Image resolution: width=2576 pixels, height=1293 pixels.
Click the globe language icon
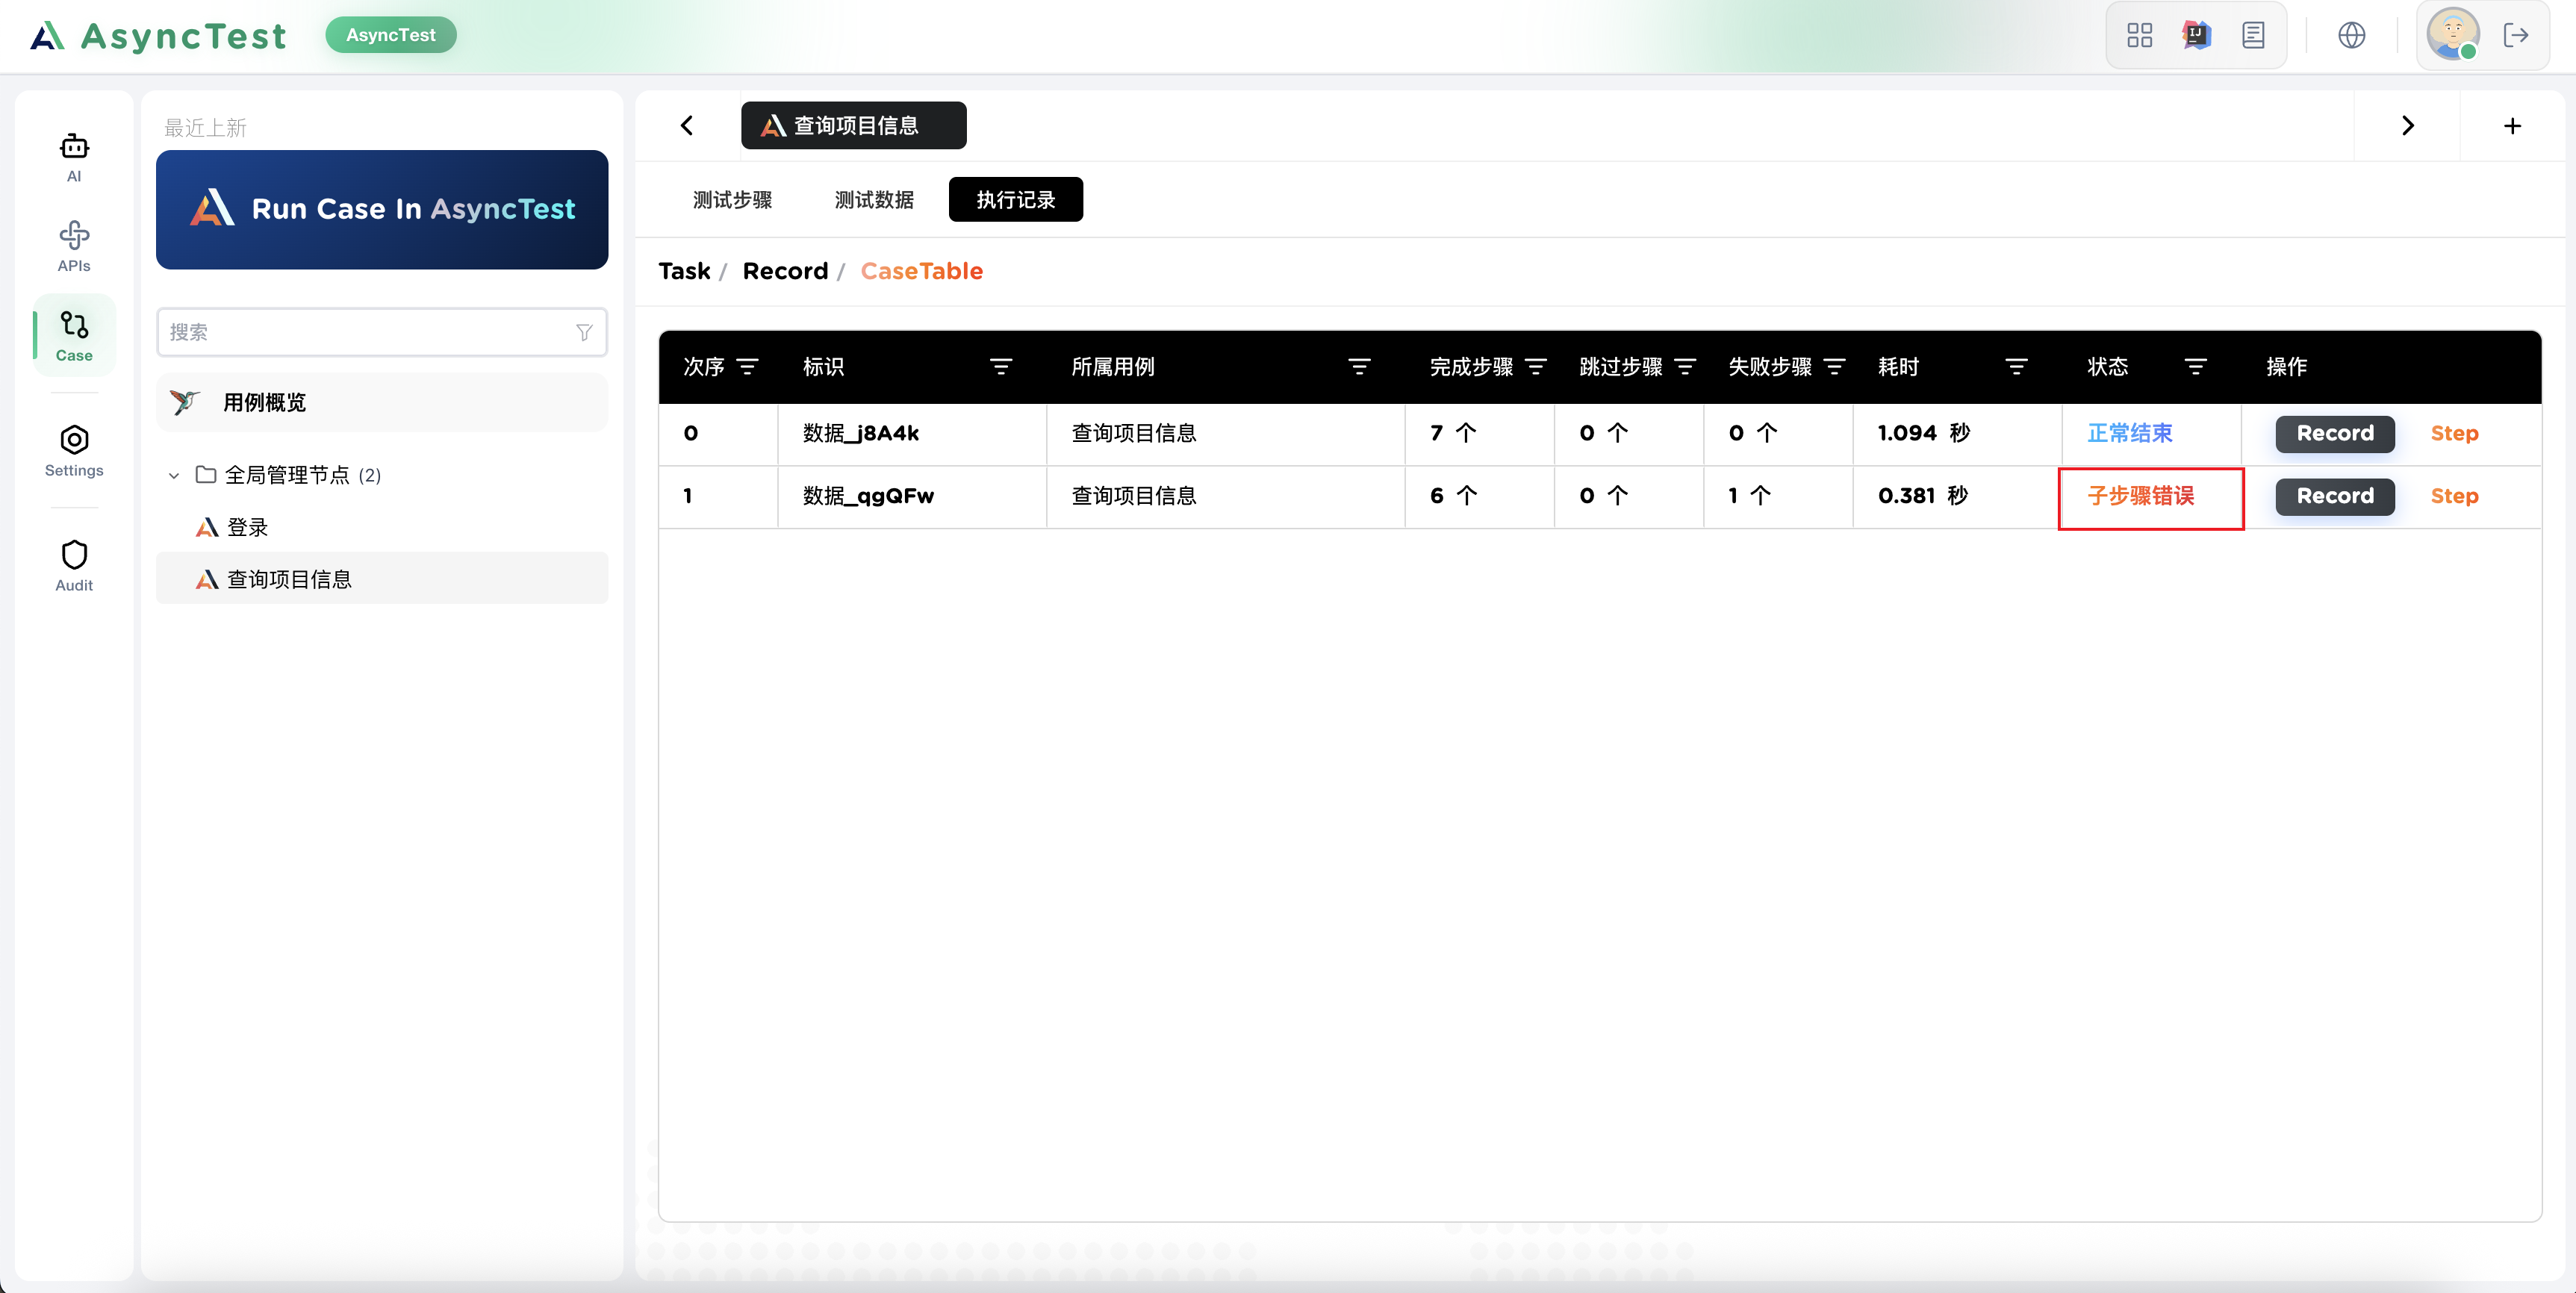click(2351, 36)
